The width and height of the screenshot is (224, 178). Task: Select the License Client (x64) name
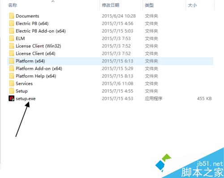click(35, 54)
